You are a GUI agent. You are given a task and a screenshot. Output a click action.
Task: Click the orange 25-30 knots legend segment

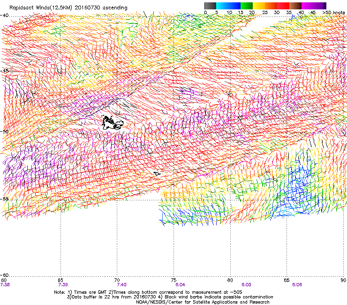tap(271, 6)
